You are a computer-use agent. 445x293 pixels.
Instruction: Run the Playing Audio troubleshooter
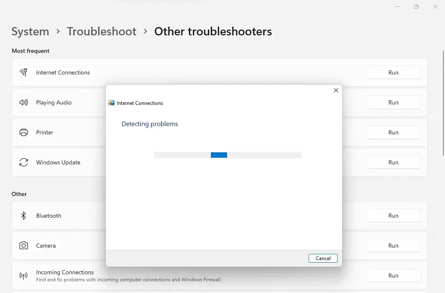(393, 102)
